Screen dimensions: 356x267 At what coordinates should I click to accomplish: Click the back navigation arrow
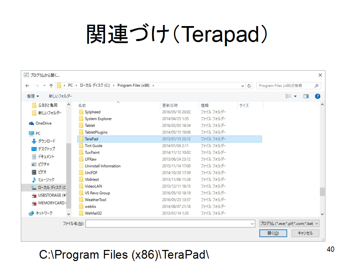(27, 86)
